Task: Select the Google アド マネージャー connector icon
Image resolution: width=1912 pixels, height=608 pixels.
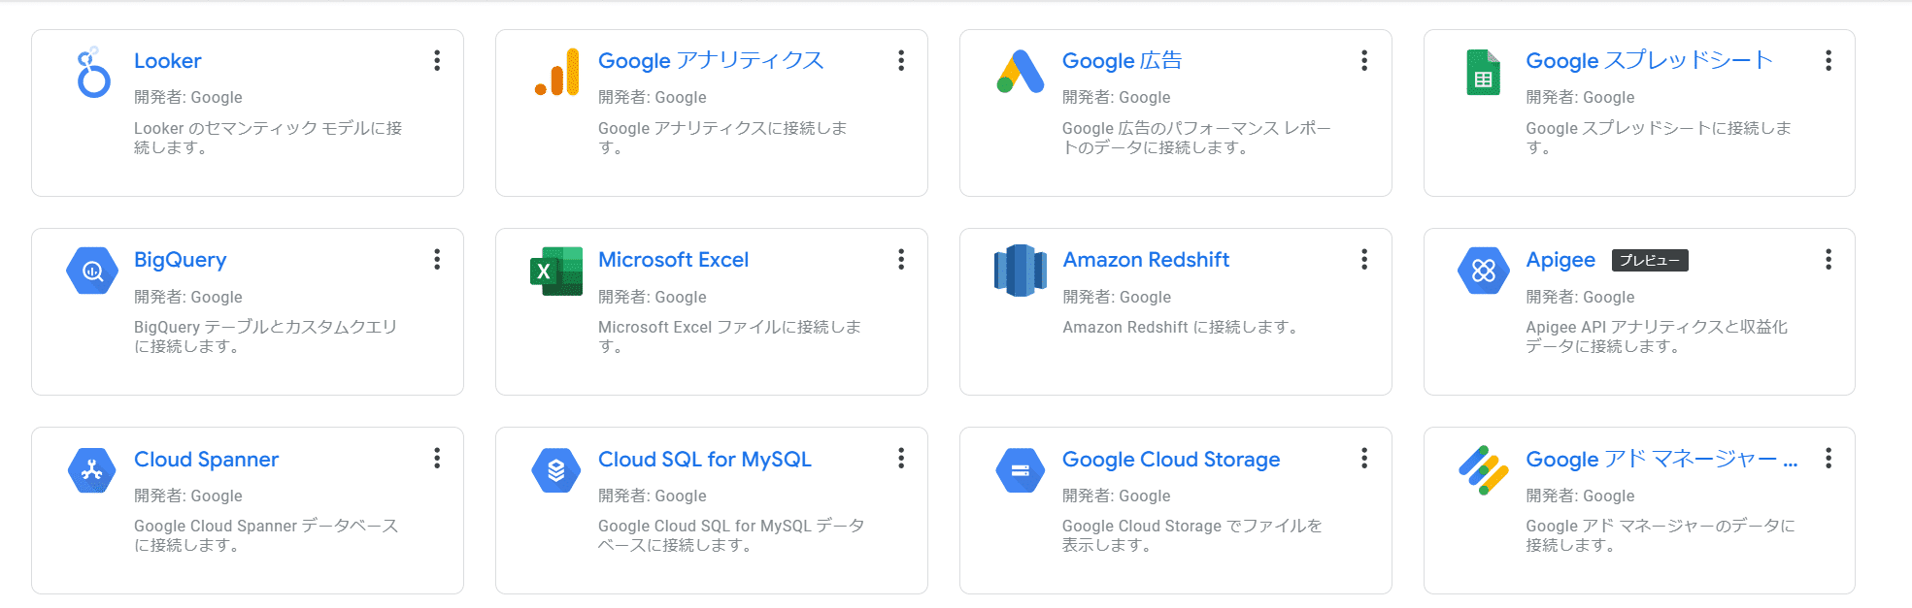Action: pos(1484,470)
